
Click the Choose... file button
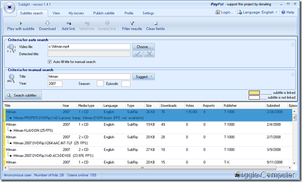coord(143,46)
